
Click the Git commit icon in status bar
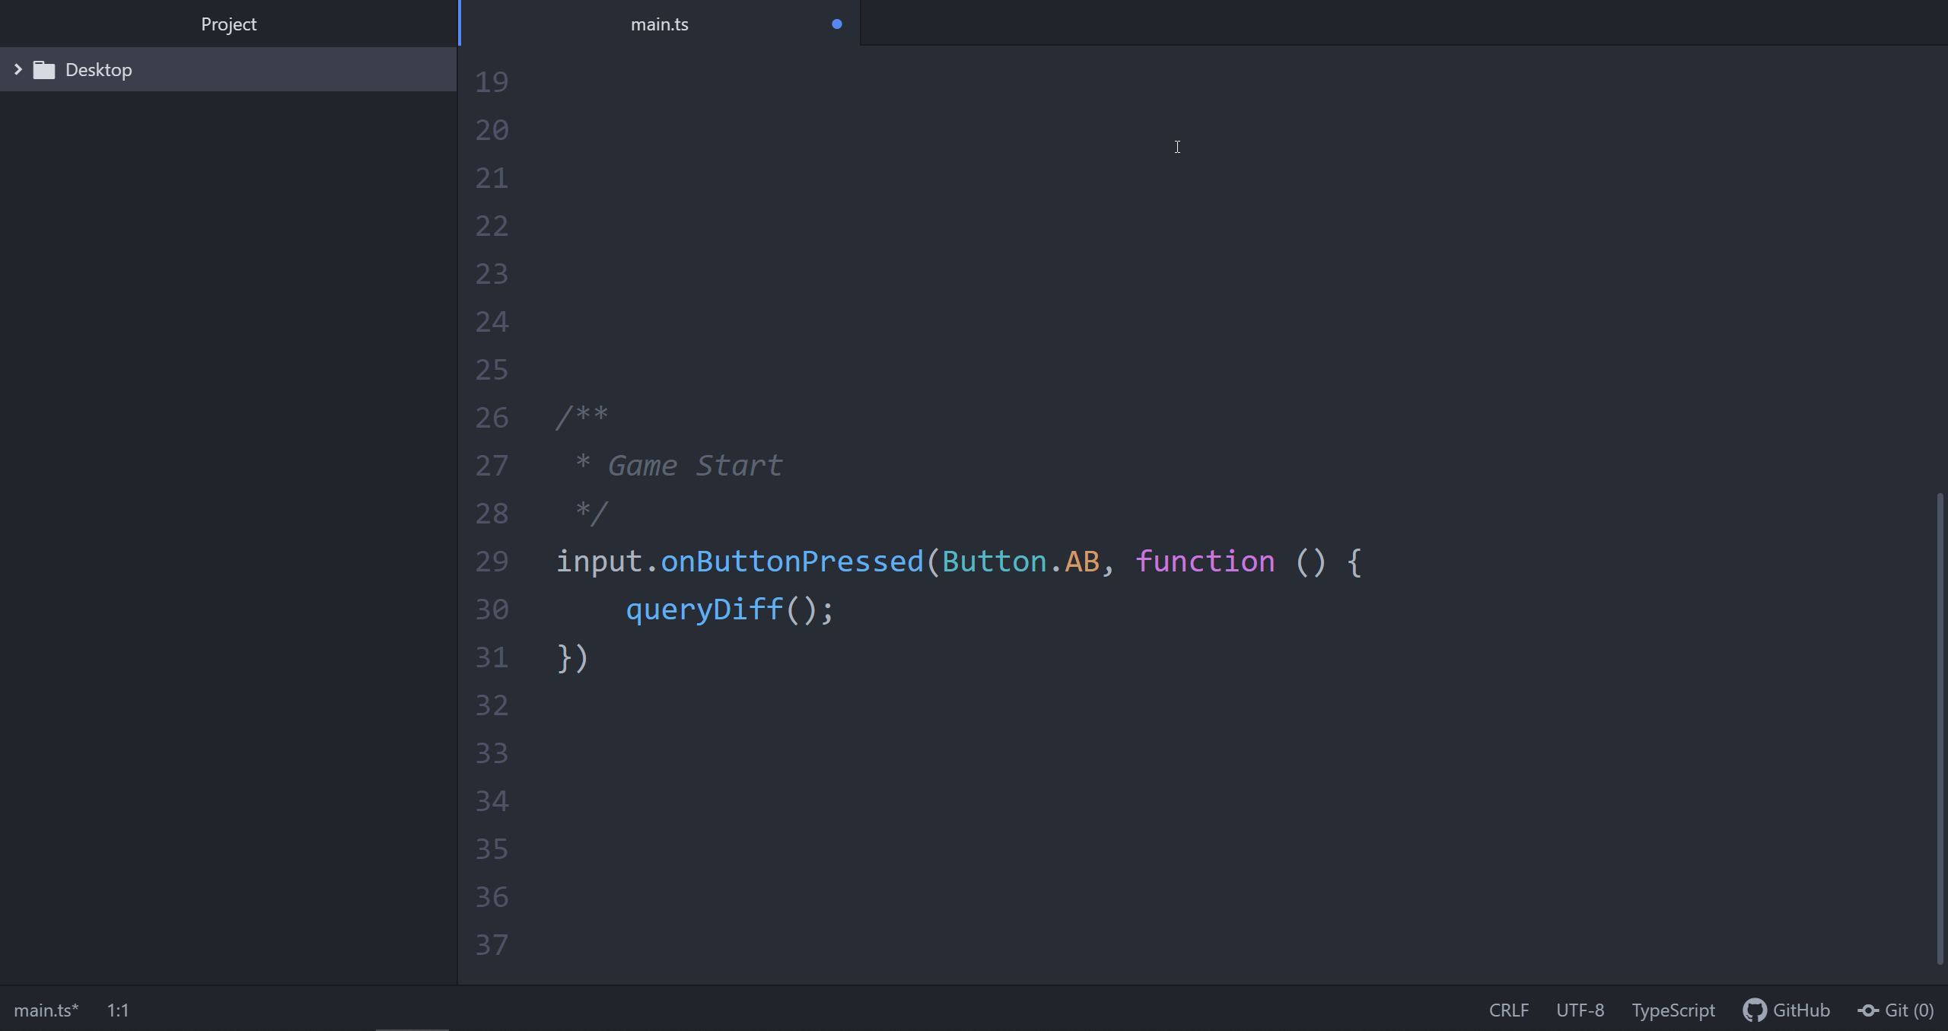(x=1868, y=1010)
